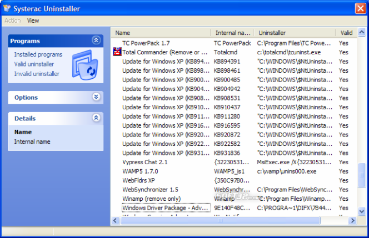Viewport: 369px width, 238px height.
Task: Open the Action menu
Action: coord(13,21)
